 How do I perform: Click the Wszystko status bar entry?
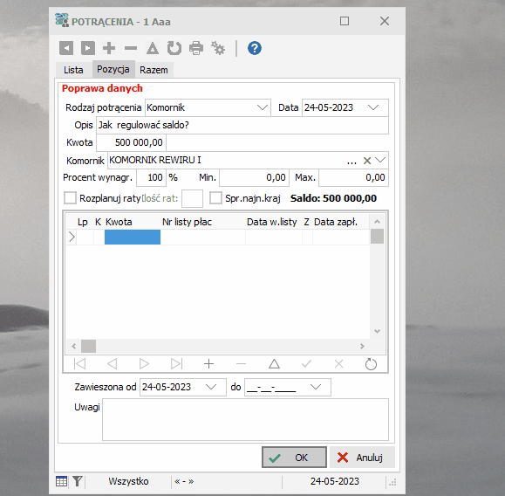(x=128, y=481)
